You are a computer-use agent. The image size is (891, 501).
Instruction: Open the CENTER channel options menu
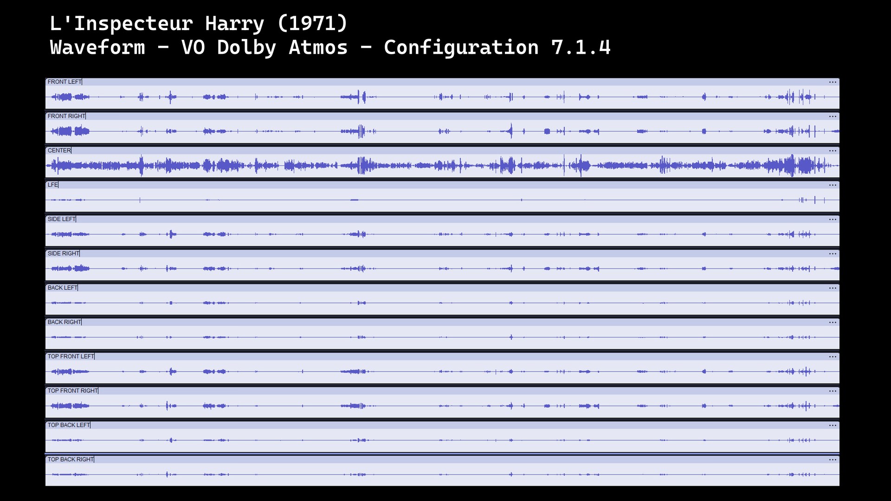pyautogui.click(x=833, y=150)
